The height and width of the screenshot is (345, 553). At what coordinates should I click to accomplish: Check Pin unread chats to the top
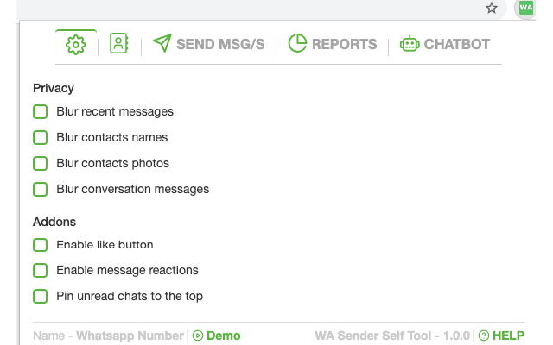(40, 297)
